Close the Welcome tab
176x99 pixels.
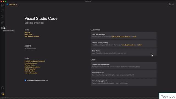tap(16, 4)
